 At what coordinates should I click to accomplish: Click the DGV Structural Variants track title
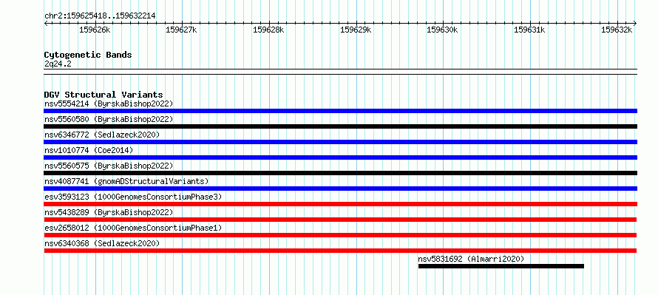tap(104, 95)
